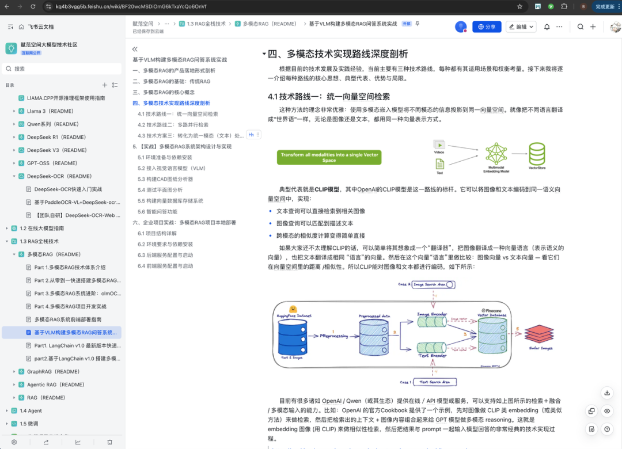Jump to outline item 5.1 环境准备与依赖安装

tap(165, 158)
